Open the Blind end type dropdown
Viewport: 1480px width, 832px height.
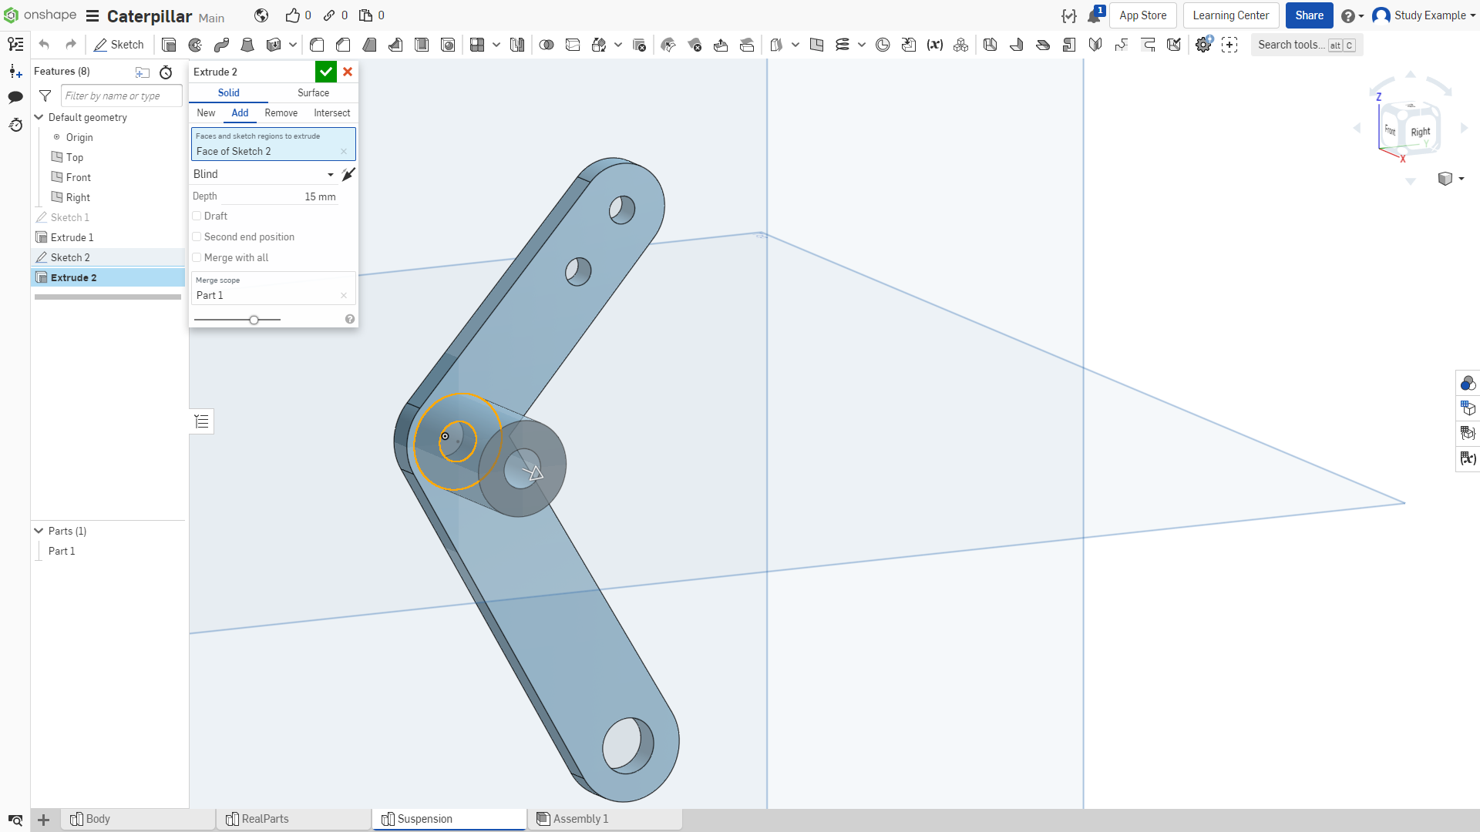tap(264, 174)
